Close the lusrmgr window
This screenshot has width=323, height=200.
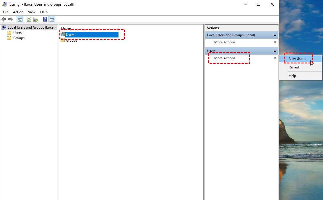272,4
